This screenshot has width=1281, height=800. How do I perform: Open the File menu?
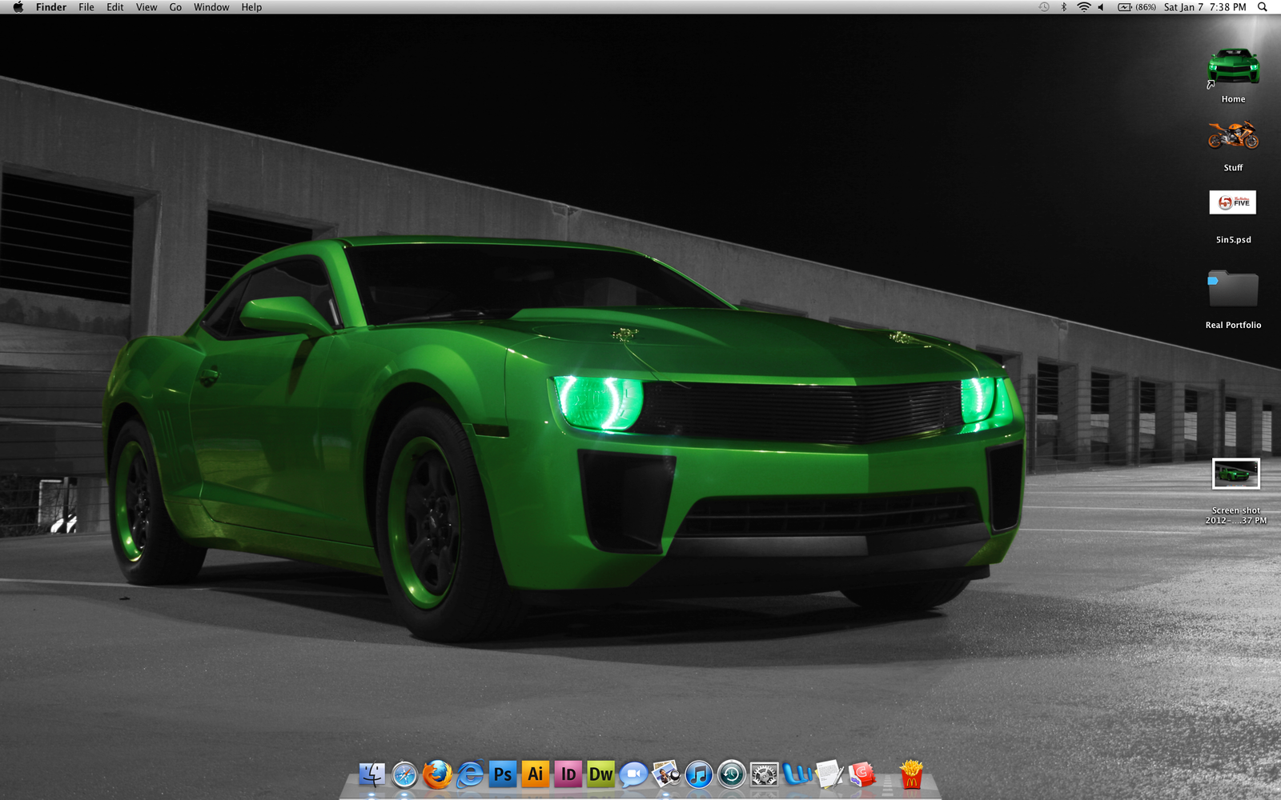[x=86, y=7]
